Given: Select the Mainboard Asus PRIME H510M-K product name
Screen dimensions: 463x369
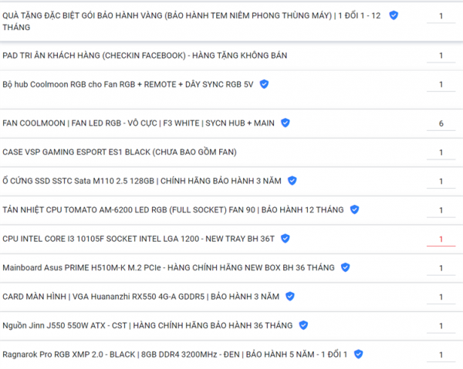Looking at the screenshot, I should [x=168, y=267].
